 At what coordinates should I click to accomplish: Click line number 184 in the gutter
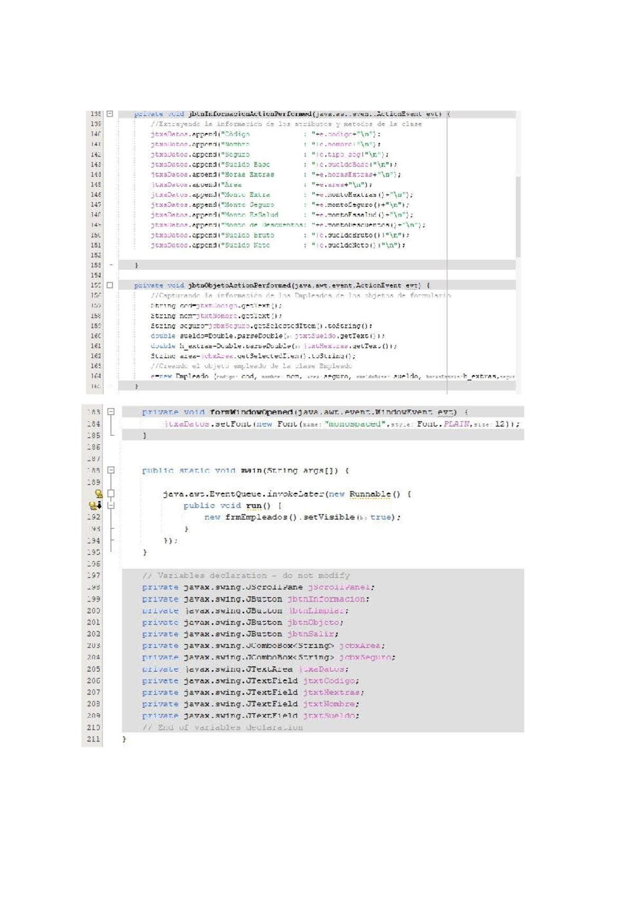[94, 424]
